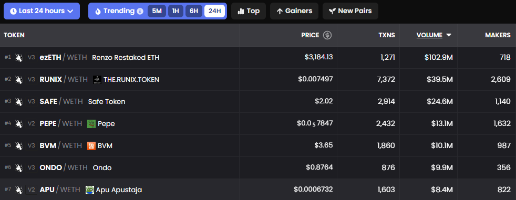Open the Top pairs tab
The width and height of the screenshot is (516, 200).
coord(249,11)
